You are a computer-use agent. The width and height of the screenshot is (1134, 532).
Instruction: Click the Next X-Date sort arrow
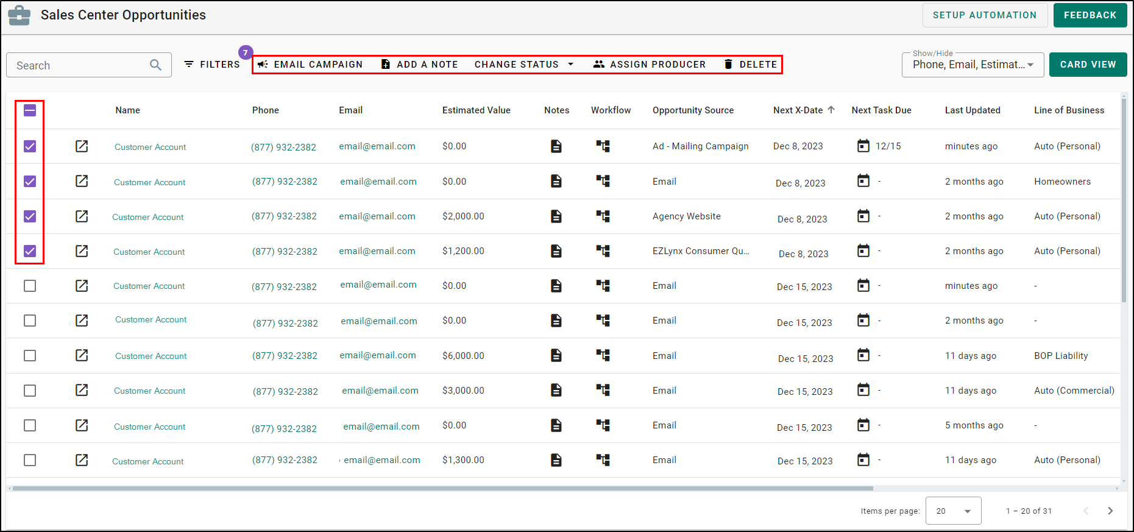pos(831,110)
